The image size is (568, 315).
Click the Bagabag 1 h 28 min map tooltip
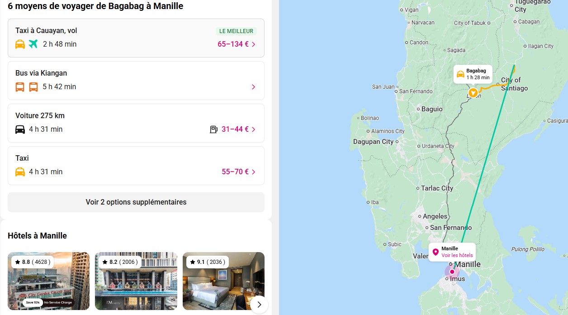[x=473, y=74]
